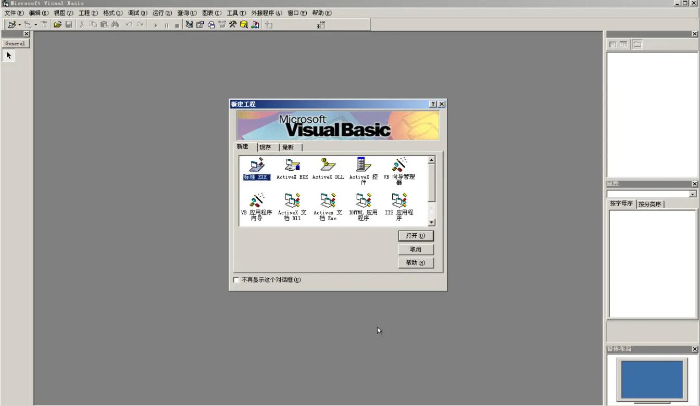700x406 pixels.
Task: Select the pointer tool in the toolbox
Action: click(9, 55)
